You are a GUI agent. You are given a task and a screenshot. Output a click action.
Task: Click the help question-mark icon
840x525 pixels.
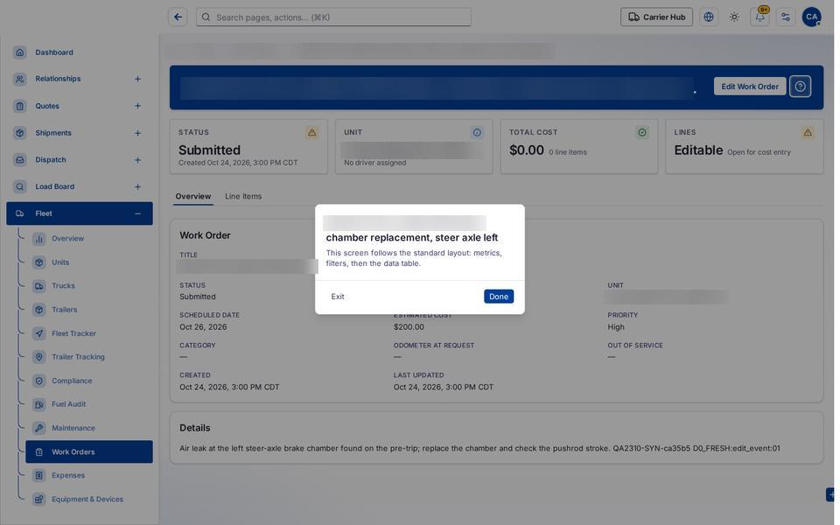pos(800,87)
